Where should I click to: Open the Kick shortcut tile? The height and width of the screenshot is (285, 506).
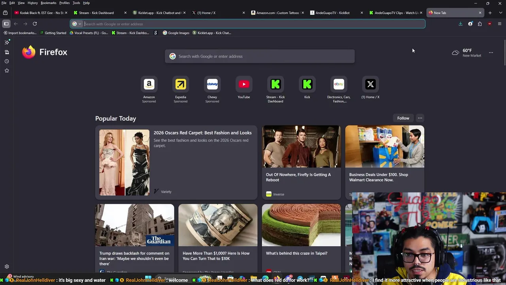(307, 84)
